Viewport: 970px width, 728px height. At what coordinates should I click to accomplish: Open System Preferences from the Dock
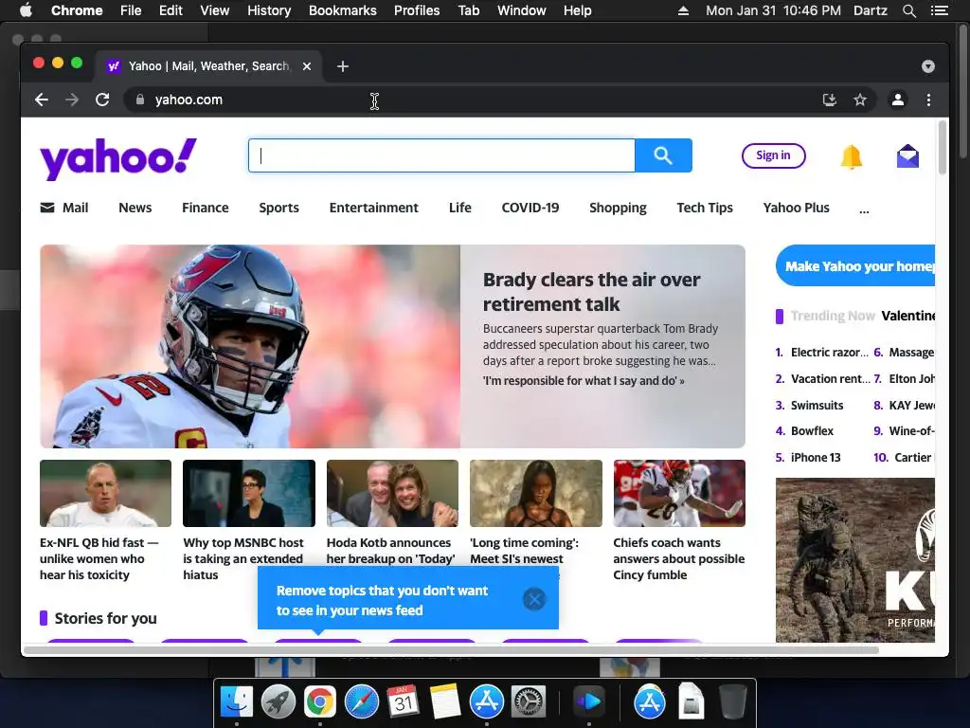529,701
